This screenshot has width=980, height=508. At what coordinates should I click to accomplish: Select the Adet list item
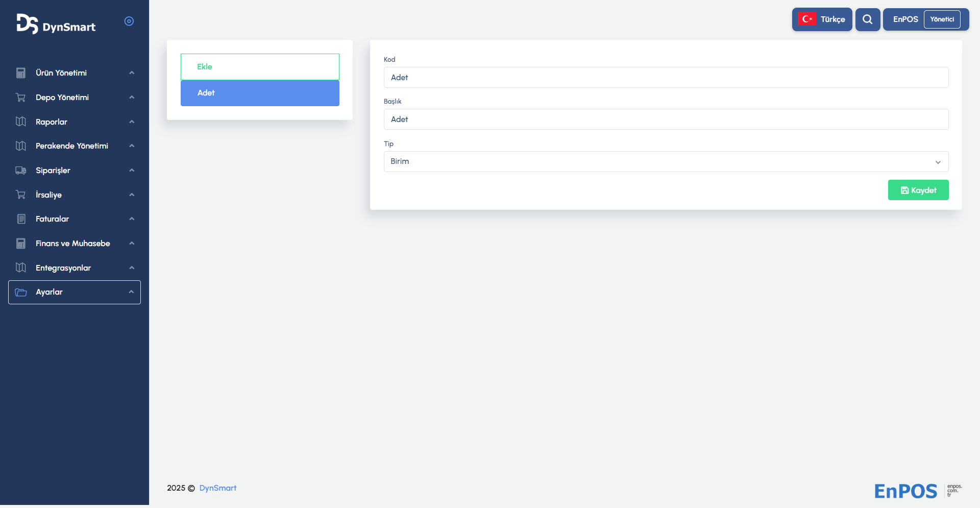point(260,93)
